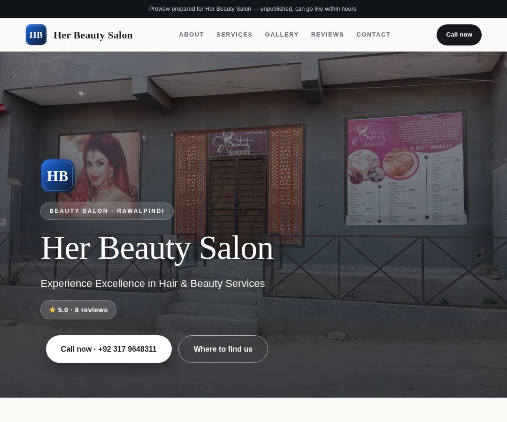507x422 pixels.
Task: Click the header Call now button
Action: pyautogui.click(x=459, y=35)
